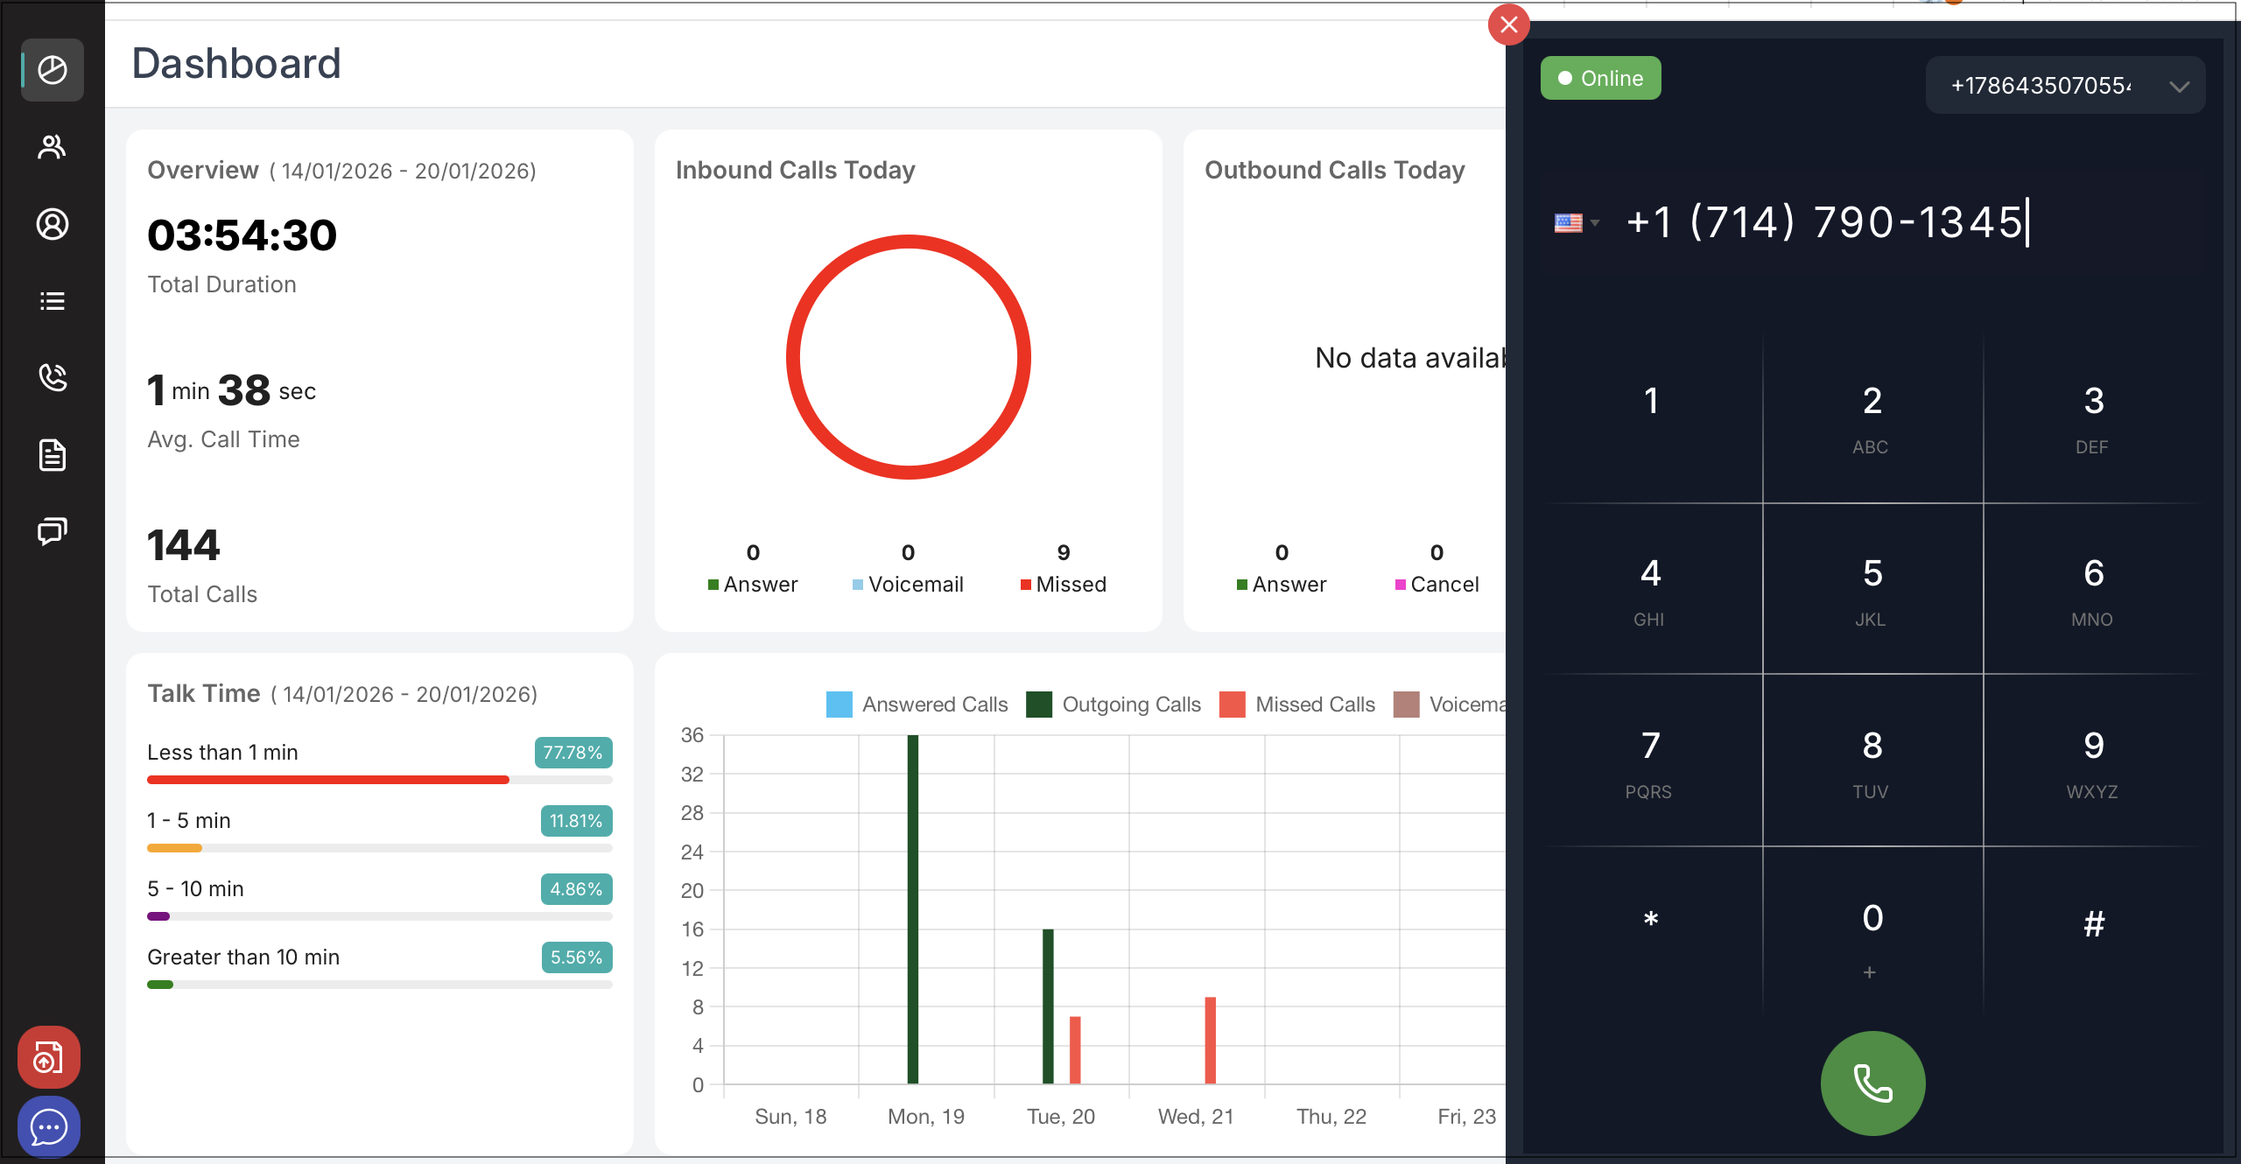This screenshot has width=2241, height=1164.
Task: Toggle Outgoing Calls legend in chart
Action: (1113, 705)
